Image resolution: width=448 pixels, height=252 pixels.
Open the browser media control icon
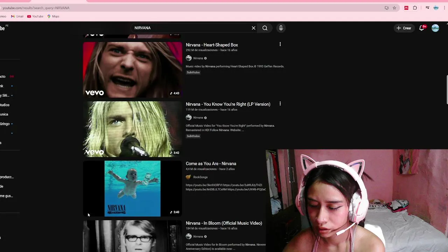[427, 8]
